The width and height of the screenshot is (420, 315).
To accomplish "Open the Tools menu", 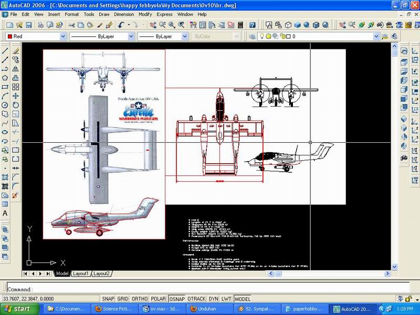I will [x=89, y=15].
